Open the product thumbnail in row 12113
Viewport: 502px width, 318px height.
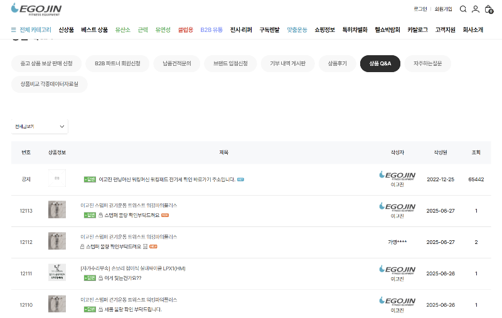point(57,209)
